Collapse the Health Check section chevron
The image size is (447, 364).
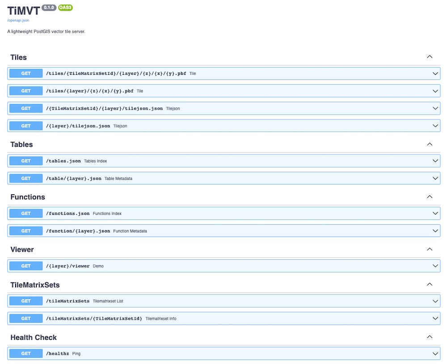click(x=430, y=337)
